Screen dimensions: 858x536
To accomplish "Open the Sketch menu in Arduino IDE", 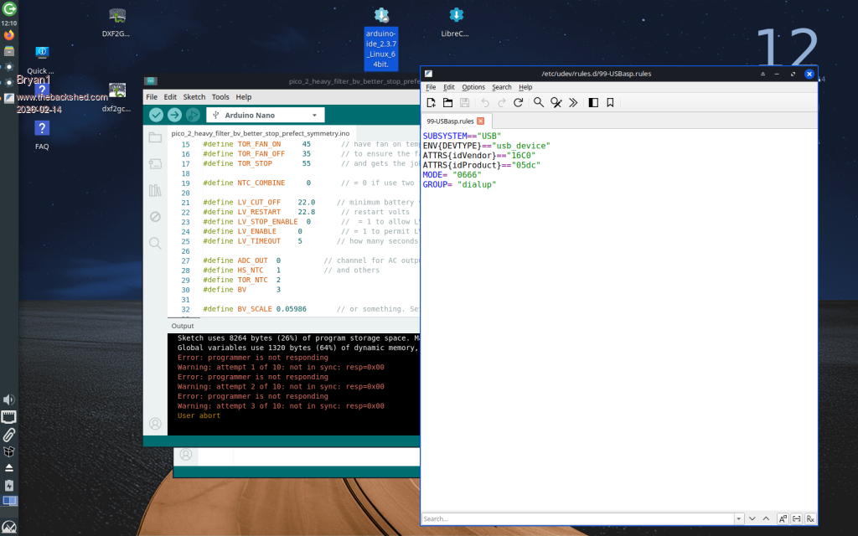I will [194, 97].
